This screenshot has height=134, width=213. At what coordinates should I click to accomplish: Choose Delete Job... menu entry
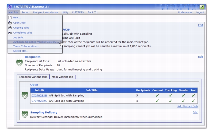tap(35, 51)
